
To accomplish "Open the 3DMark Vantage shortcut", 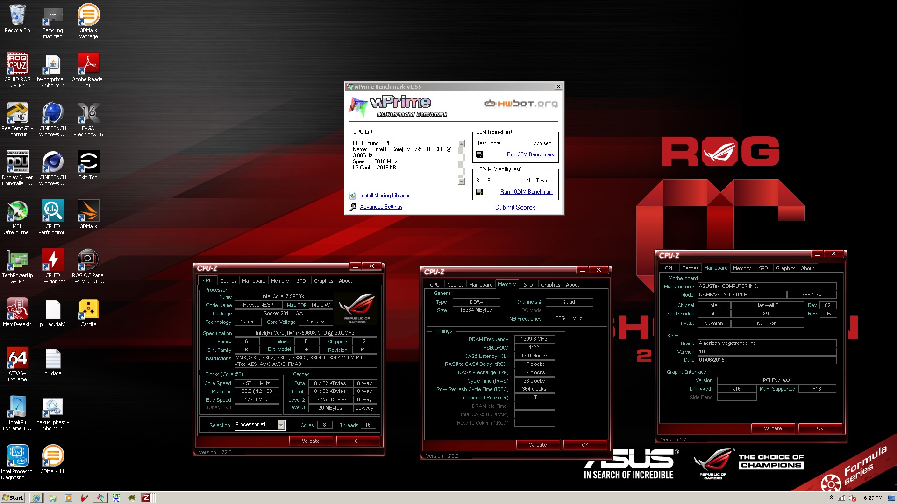I will pos(88,22).
